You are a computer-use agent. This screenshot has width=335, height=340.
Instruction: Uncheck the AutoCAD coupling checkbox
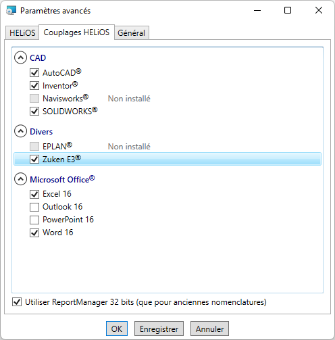(x=34, y=73)
